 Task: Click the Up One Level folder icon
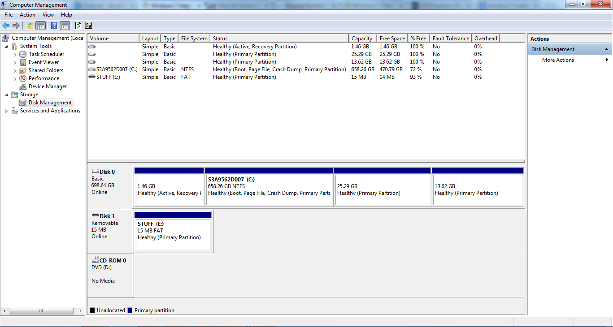click(x=30, y=26)
